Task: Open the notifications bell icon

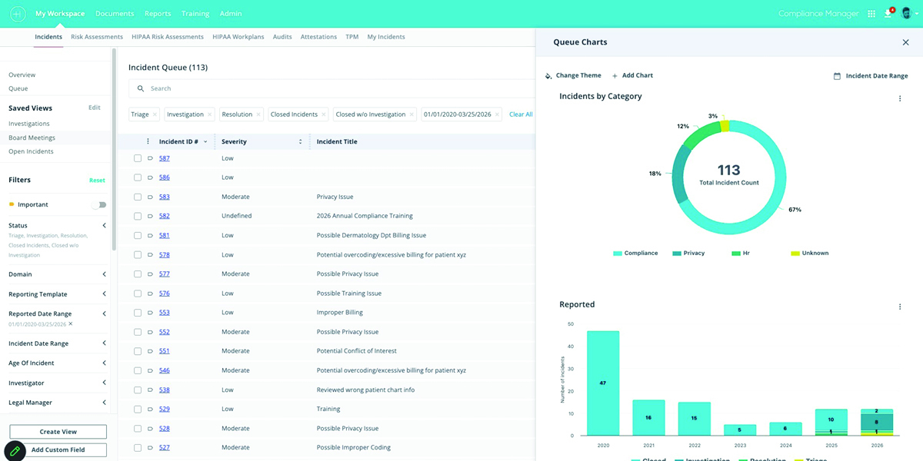Action: pyautogui.click(x=888, y=14)
